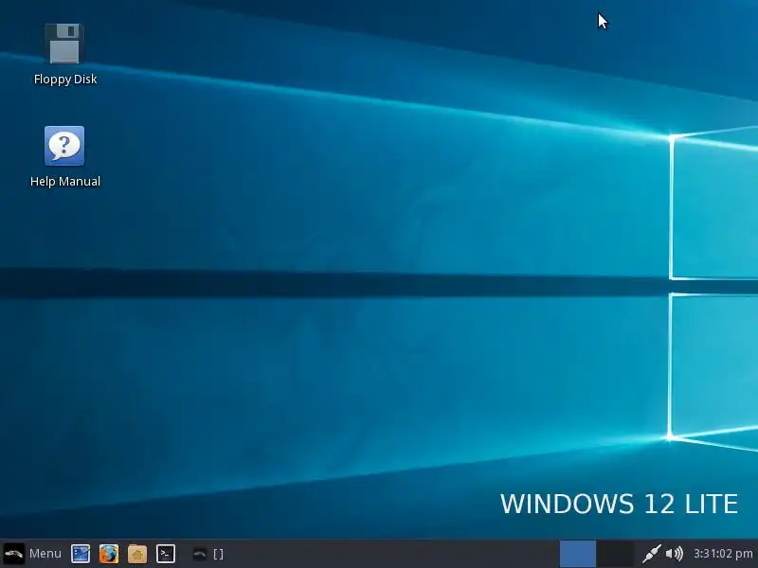Launch the terminal from the taskbar
The width and height of the screenshot is (758, 568).
click(x=165, y=554)
